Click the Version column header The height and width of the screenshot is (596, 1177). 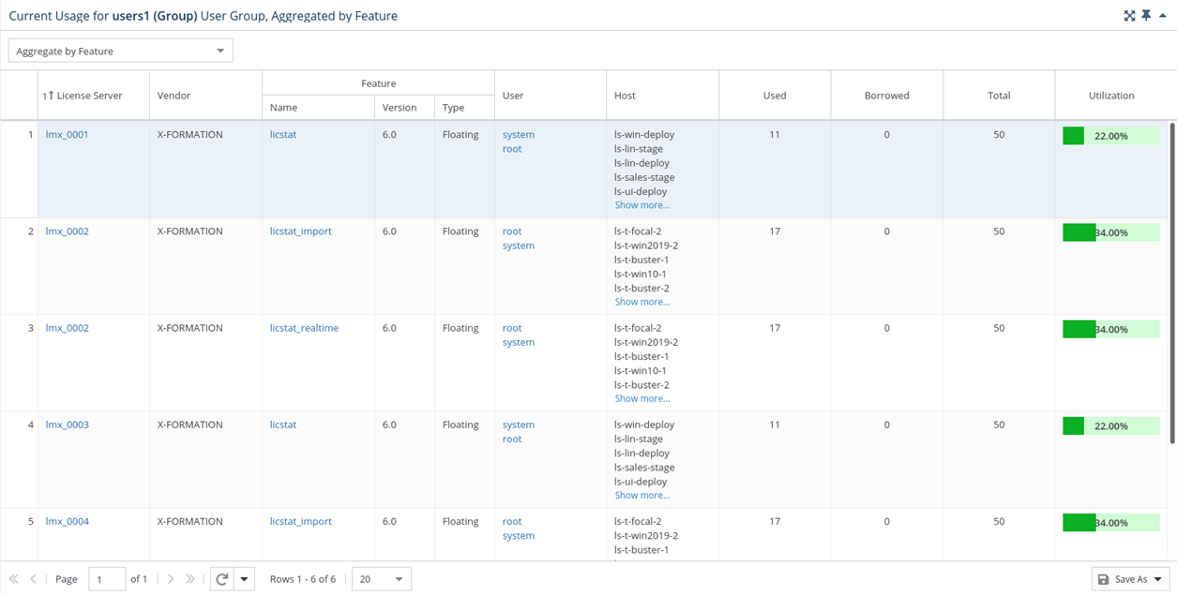point(404,108)
